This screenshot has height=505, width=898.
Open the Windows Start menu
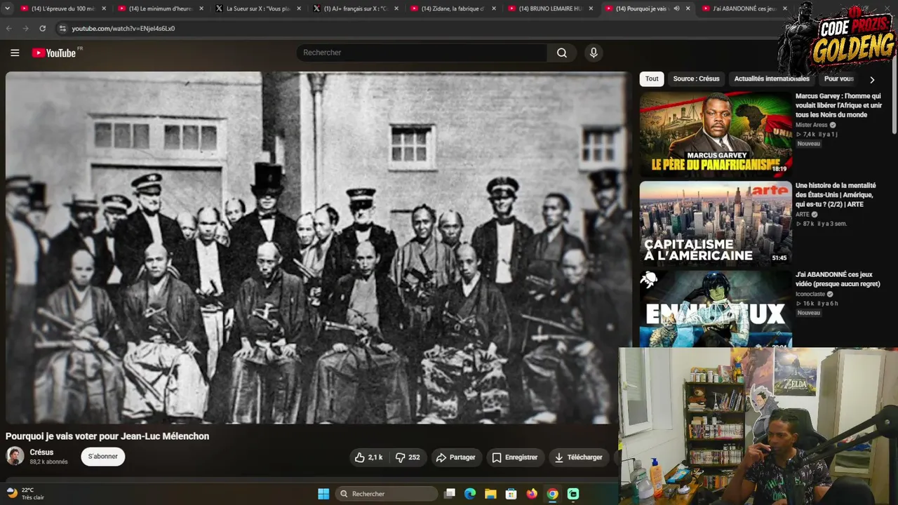pos(323,494)
